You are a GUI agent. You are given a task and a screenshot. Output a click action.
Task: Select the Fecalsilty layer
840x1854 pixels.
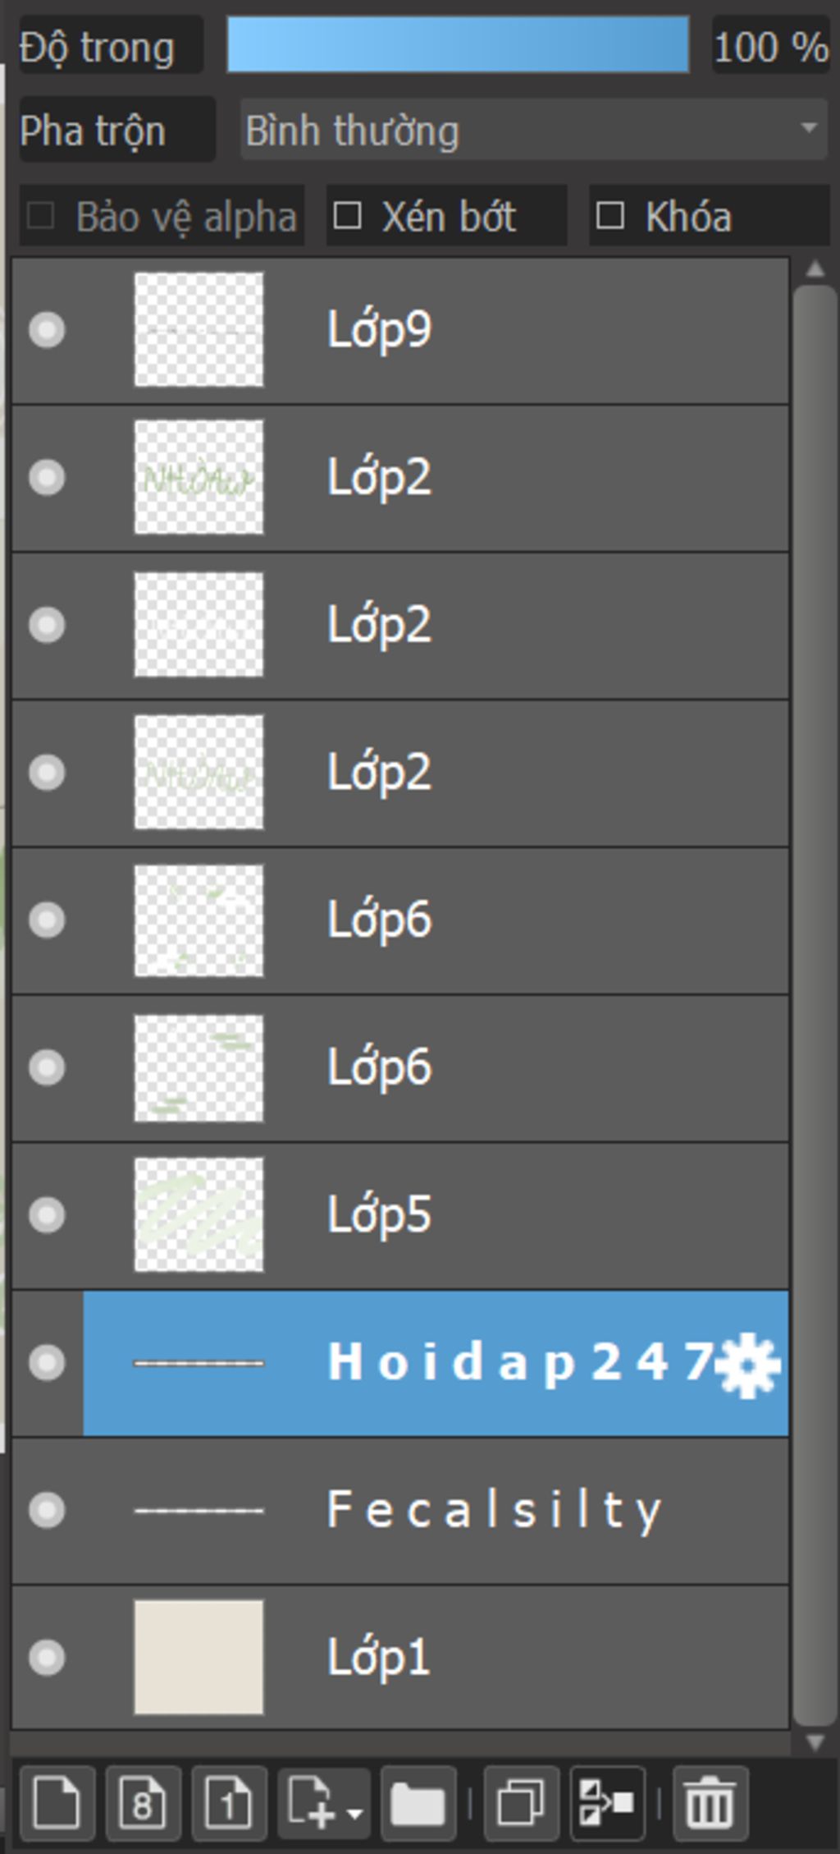(x=492, y=1510)
